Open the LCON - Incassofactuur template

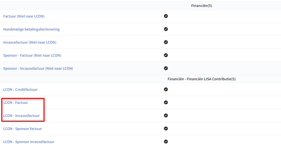pyautogui.click(x=21, y=116)
